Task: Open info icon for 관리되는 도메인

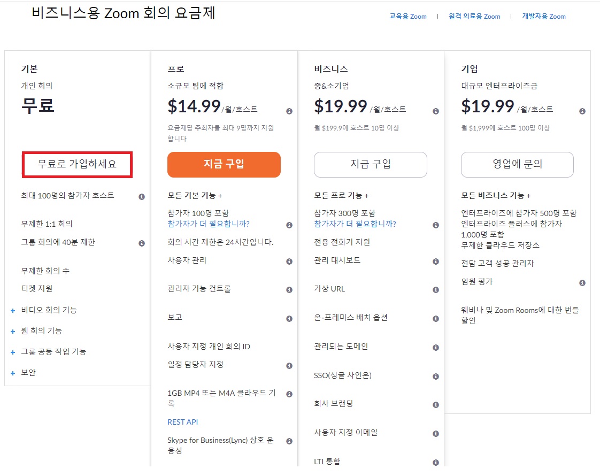Action: click(436, 348)
